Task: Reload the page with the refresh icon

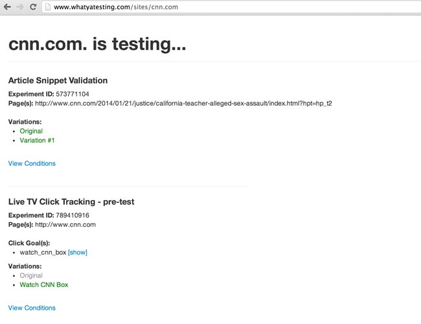Action: pos(33,6)
